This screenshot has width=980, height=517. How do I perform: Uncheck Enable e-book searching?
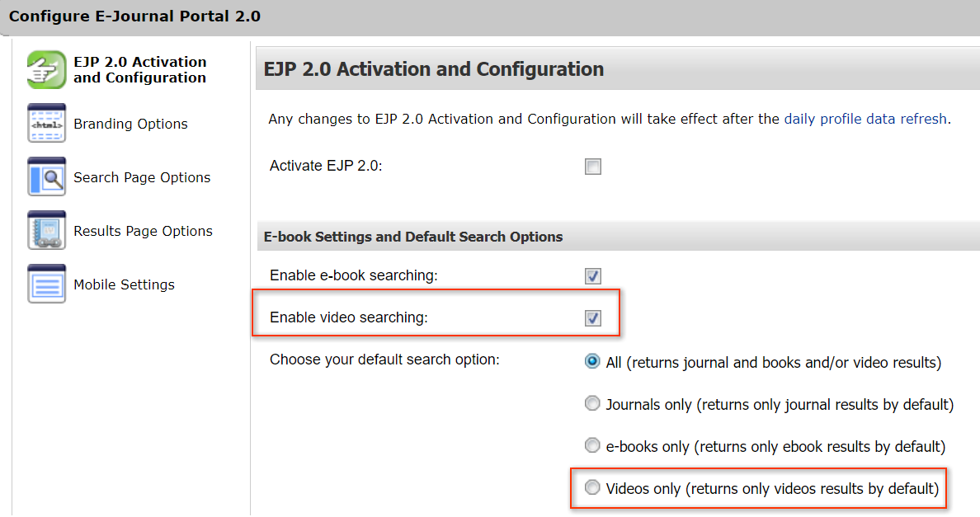click(592, 276)
